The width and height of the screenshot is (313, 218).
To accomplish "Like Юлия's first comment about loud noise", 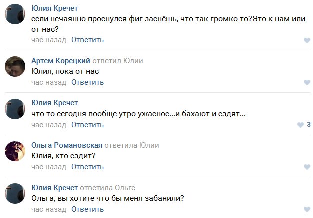I will pos(307,40).
